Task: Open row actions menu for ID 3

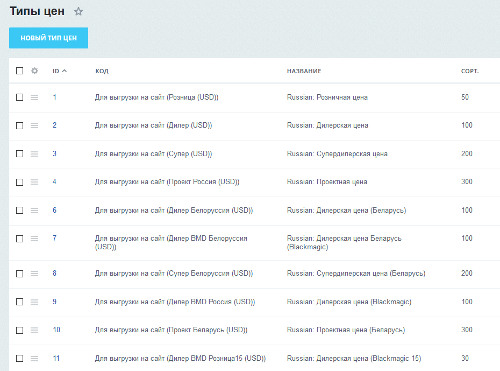Action: point(34,154)
